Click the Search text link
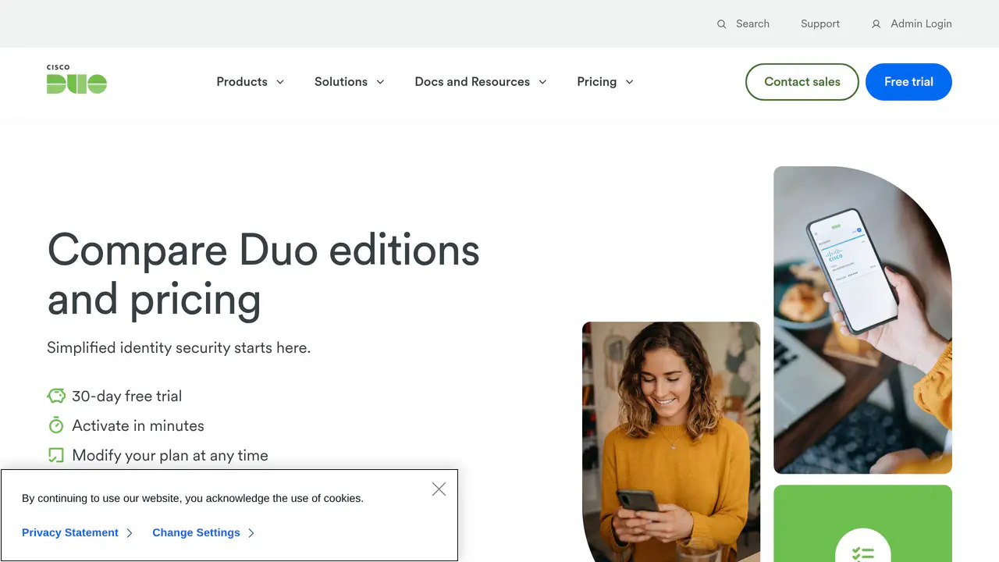Image resolution: width=999 pixels, height=562 pixels. 752,24
